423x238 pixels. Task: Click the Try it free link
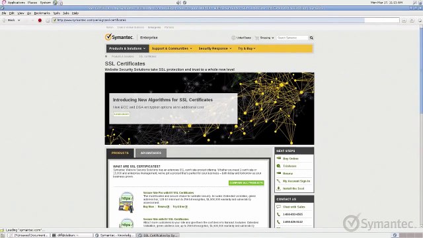(180, 207)
